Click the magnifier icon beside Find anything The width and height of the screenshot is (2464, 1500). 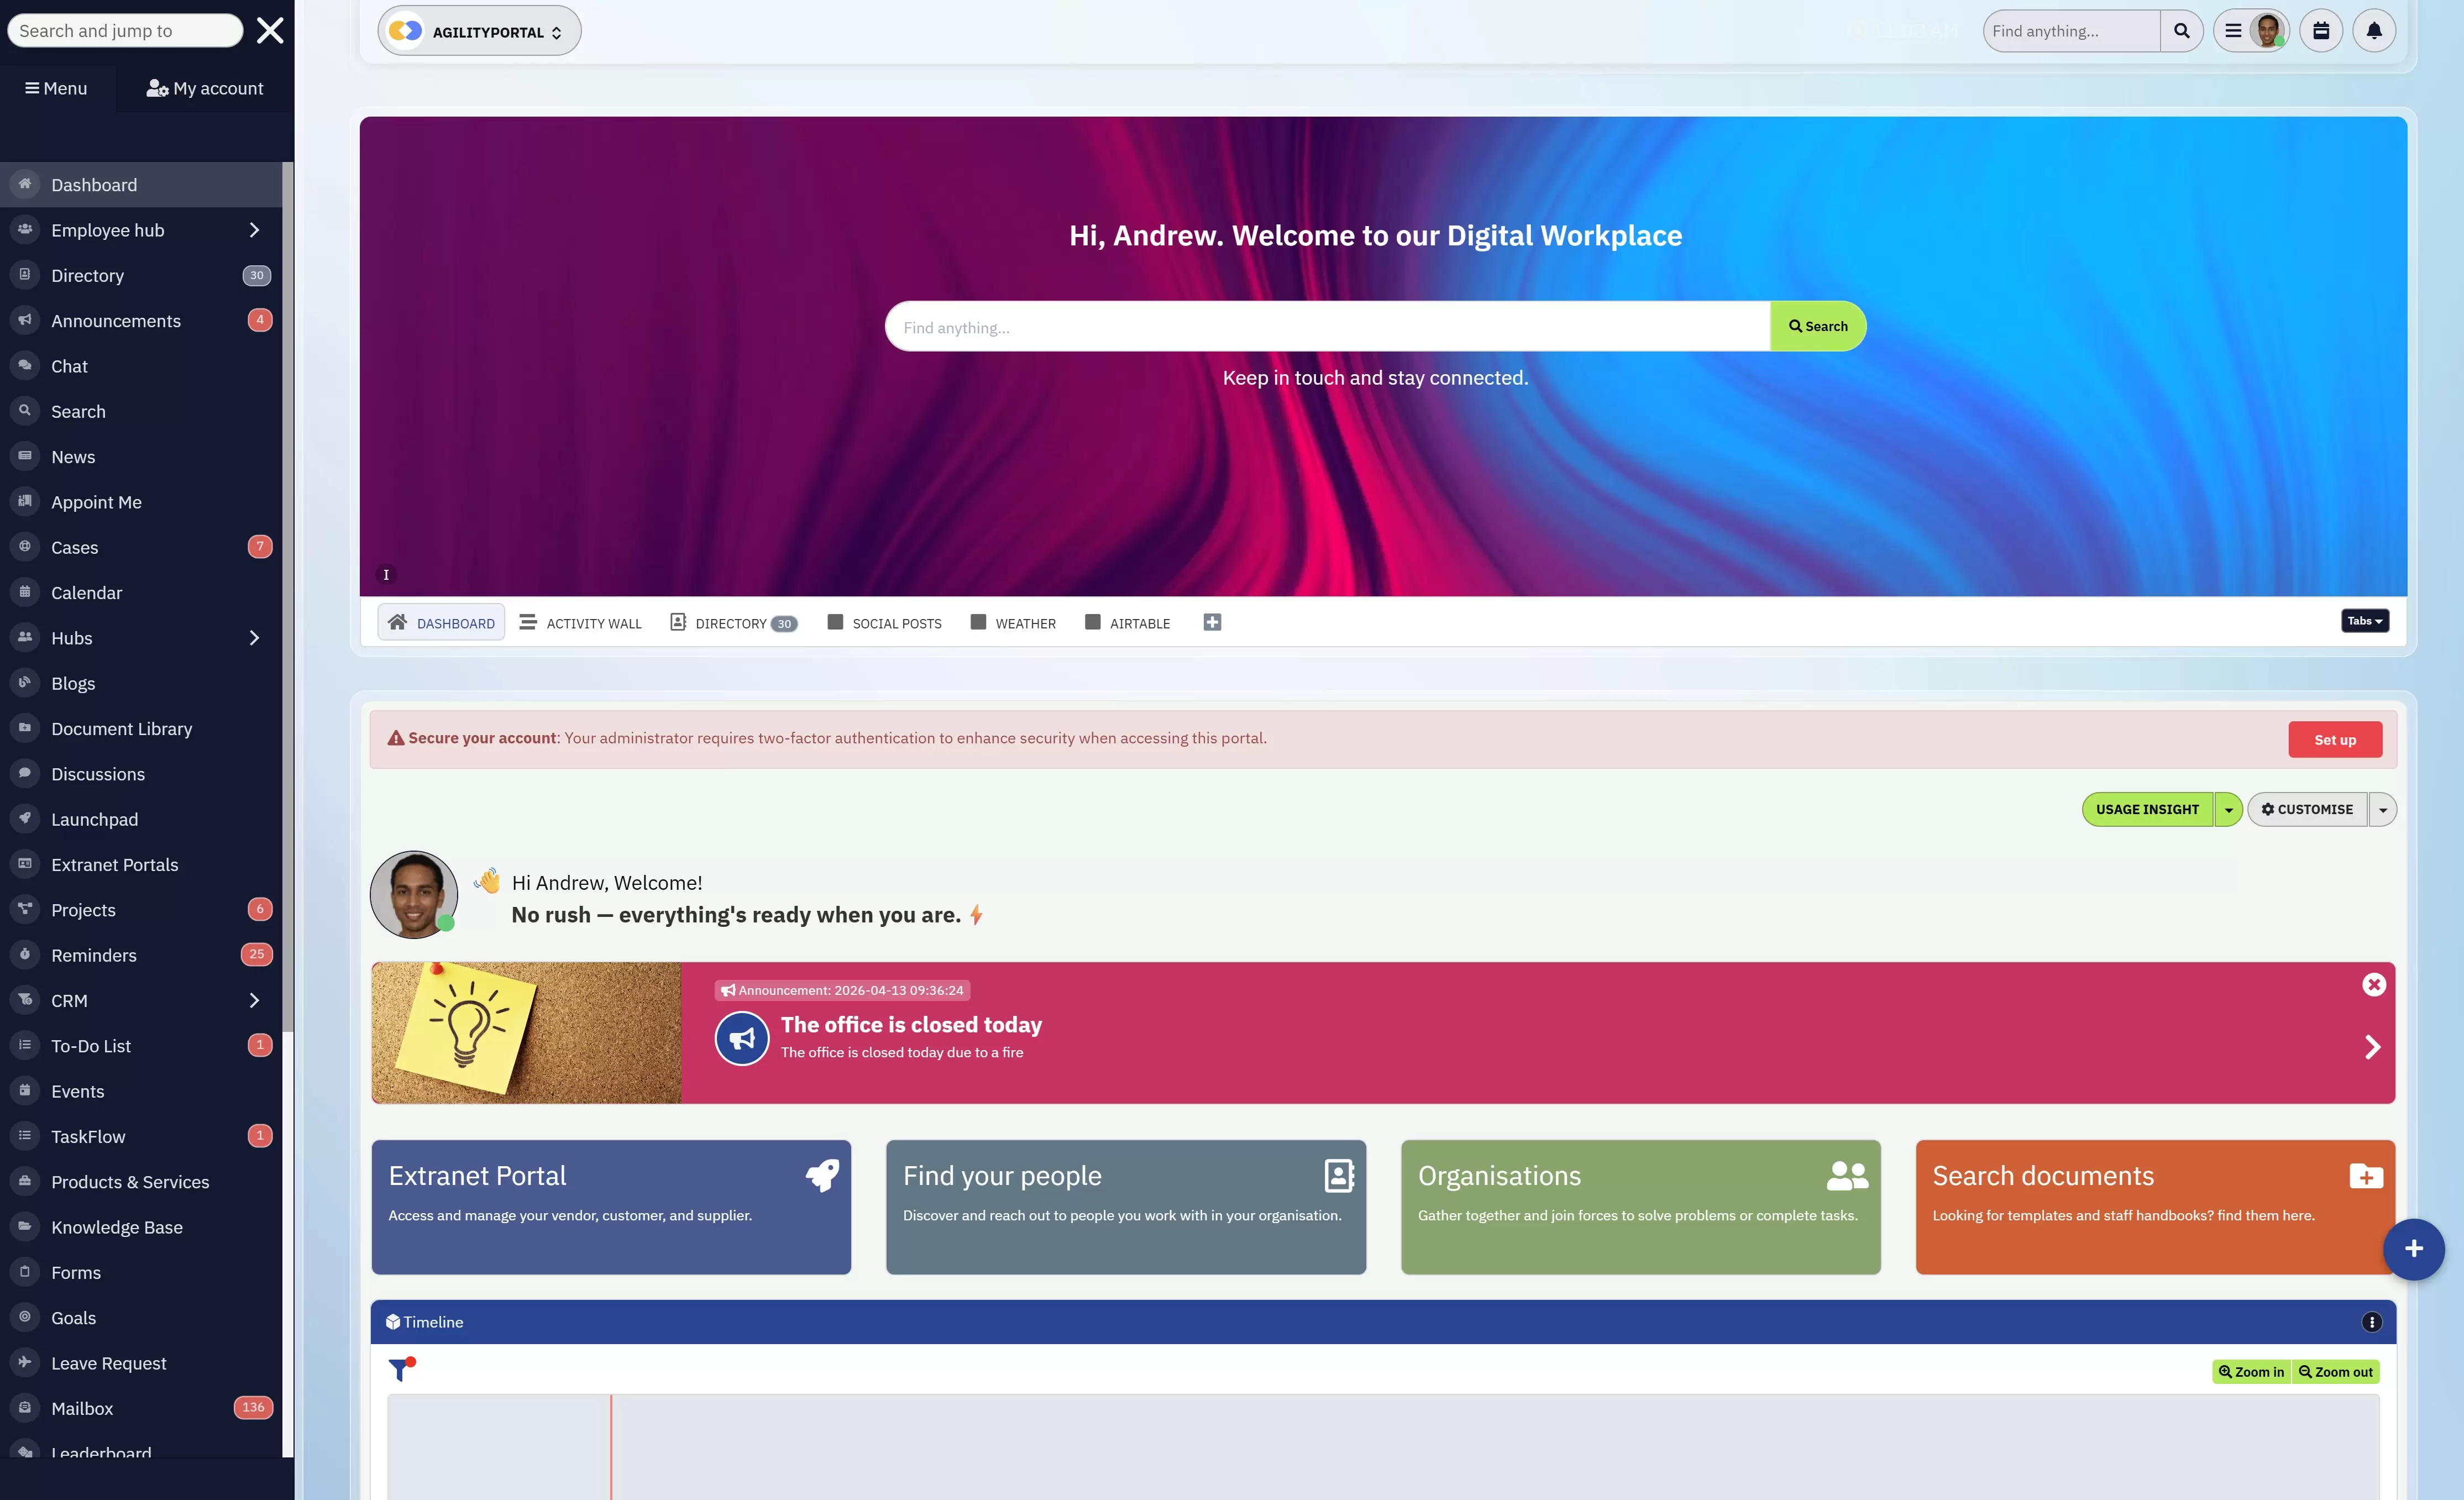click(2181, 31)
